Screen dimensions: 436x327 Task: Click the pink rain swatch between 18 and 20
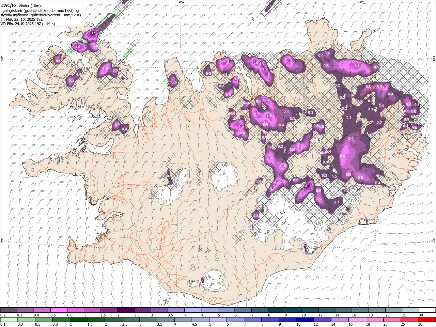(374, 320)
